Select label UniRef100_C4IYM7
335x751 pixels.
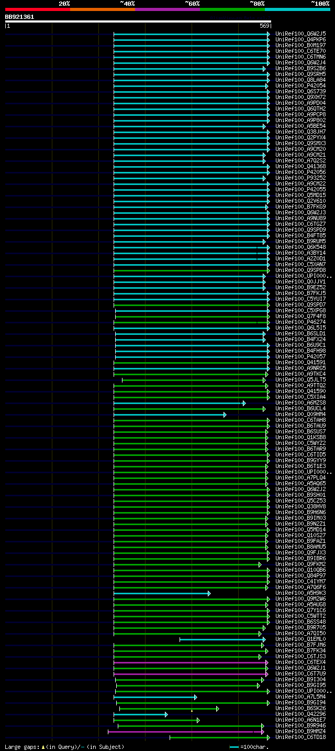point(300,581)
